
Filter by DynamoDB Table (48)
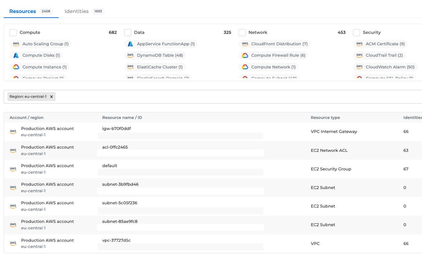[x=155, y=55]
